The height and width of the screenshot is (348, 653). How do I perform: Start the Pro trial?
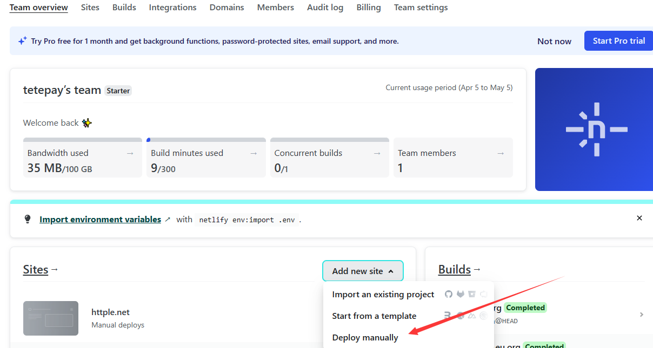tap(618, 41)
